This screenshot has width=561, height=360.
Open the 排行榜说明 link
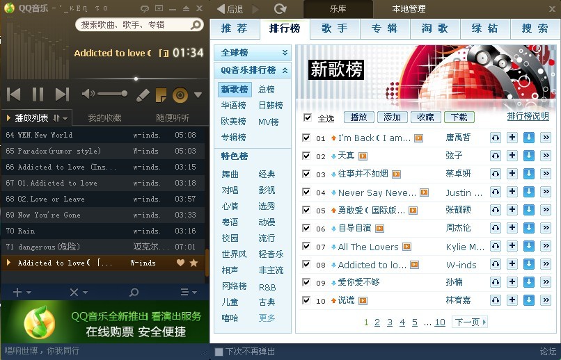coord(528,116)
